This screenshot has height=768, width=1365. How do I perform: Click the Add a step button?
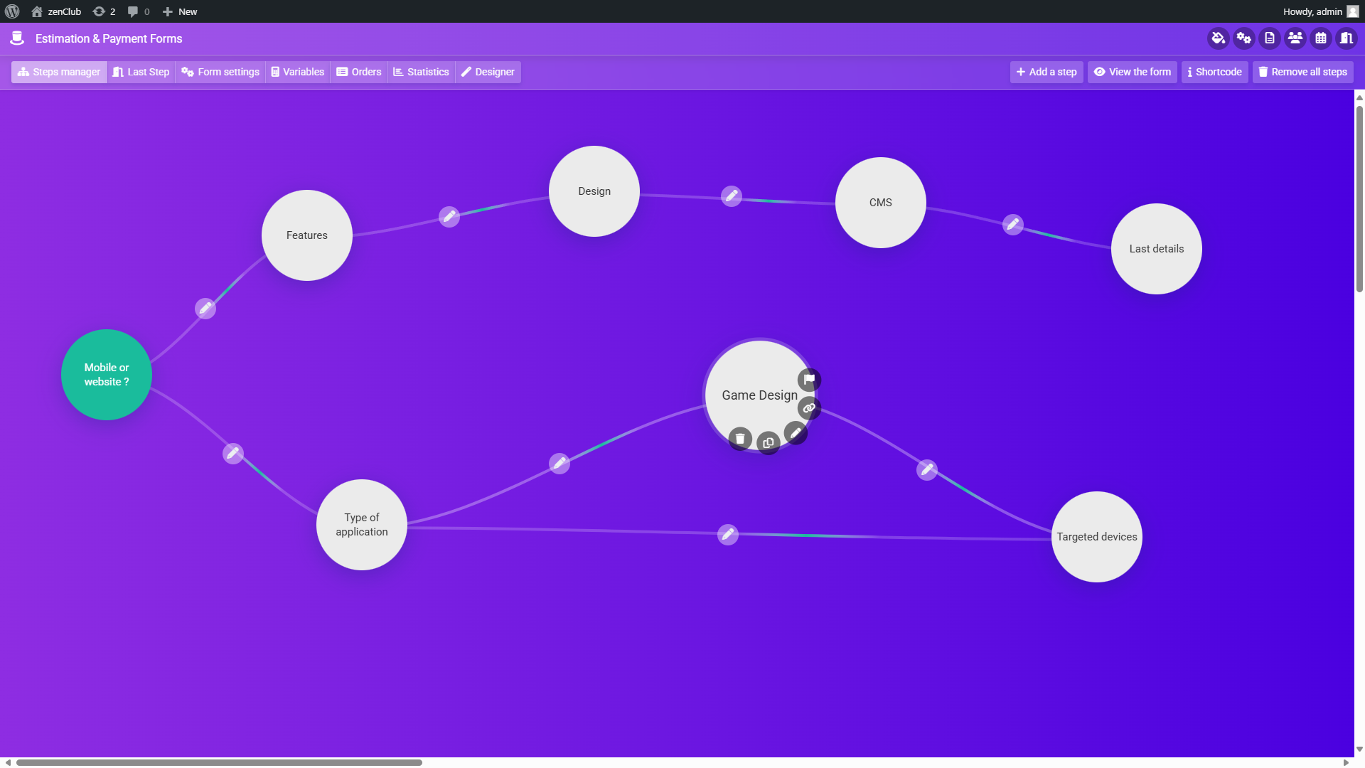click(x=1046, y=72)
